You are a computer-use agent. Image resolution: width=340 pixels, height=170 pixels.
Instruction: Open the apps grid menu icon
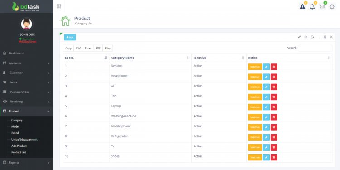coord(59,6)
